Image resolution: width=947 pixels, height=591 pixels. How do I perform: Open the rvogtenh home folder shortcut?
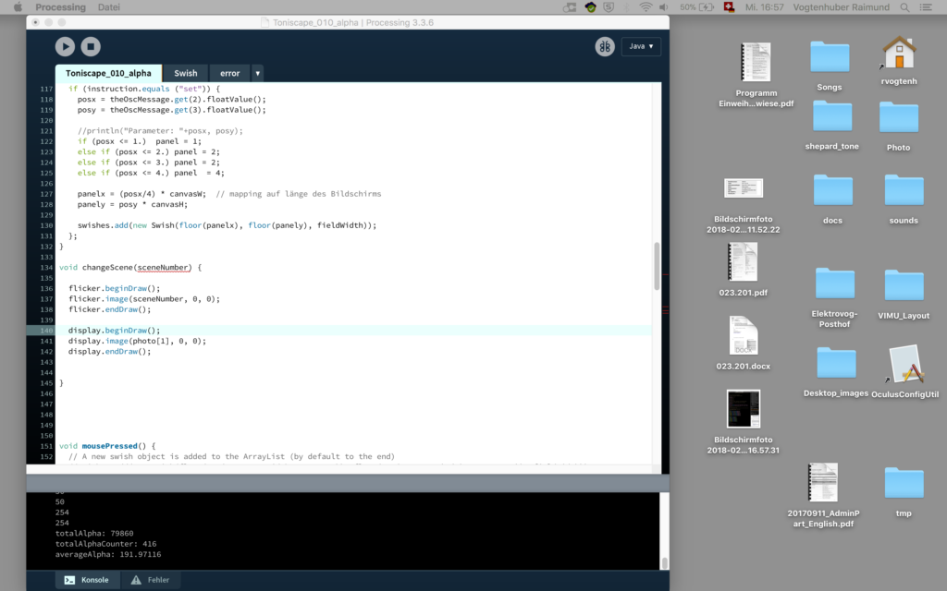pos(898,54)
